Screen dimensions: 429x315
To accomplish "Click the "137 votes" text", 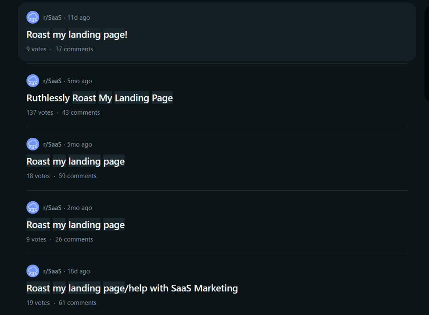I will click(39, 112).
